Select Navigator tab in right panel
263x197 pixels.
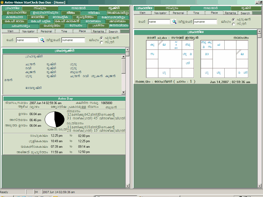(160, 13)
